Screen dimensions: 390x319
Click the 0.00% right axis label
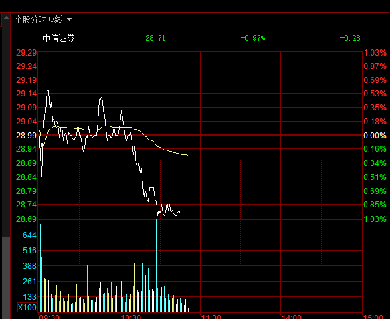(x=375, y=136)
